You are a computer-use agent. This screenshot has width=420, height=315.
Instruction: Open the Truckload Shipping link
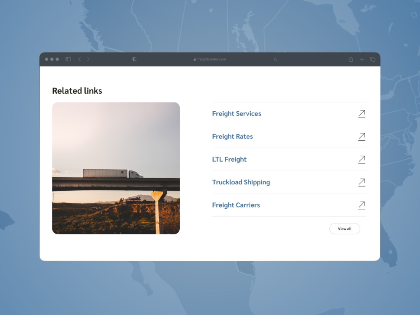point(241,182)
